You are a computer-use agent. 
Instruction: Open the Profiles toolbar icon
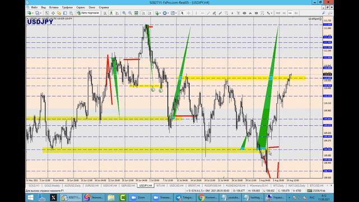point(37,13)
